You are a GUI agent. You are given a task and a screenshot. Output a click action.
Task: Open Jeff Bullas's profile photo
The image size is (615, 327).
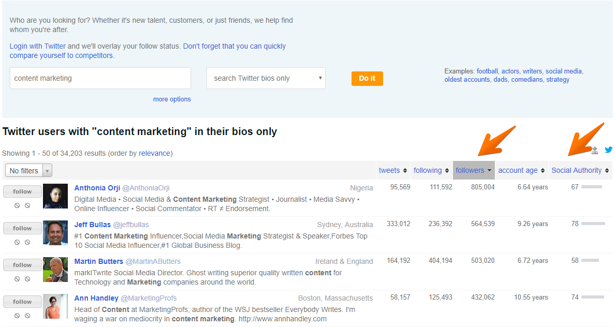pyautogui.click(x=55, y=233)
